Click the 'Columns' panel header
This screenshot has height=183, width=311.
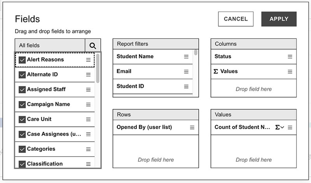click(x=253, y=44)
